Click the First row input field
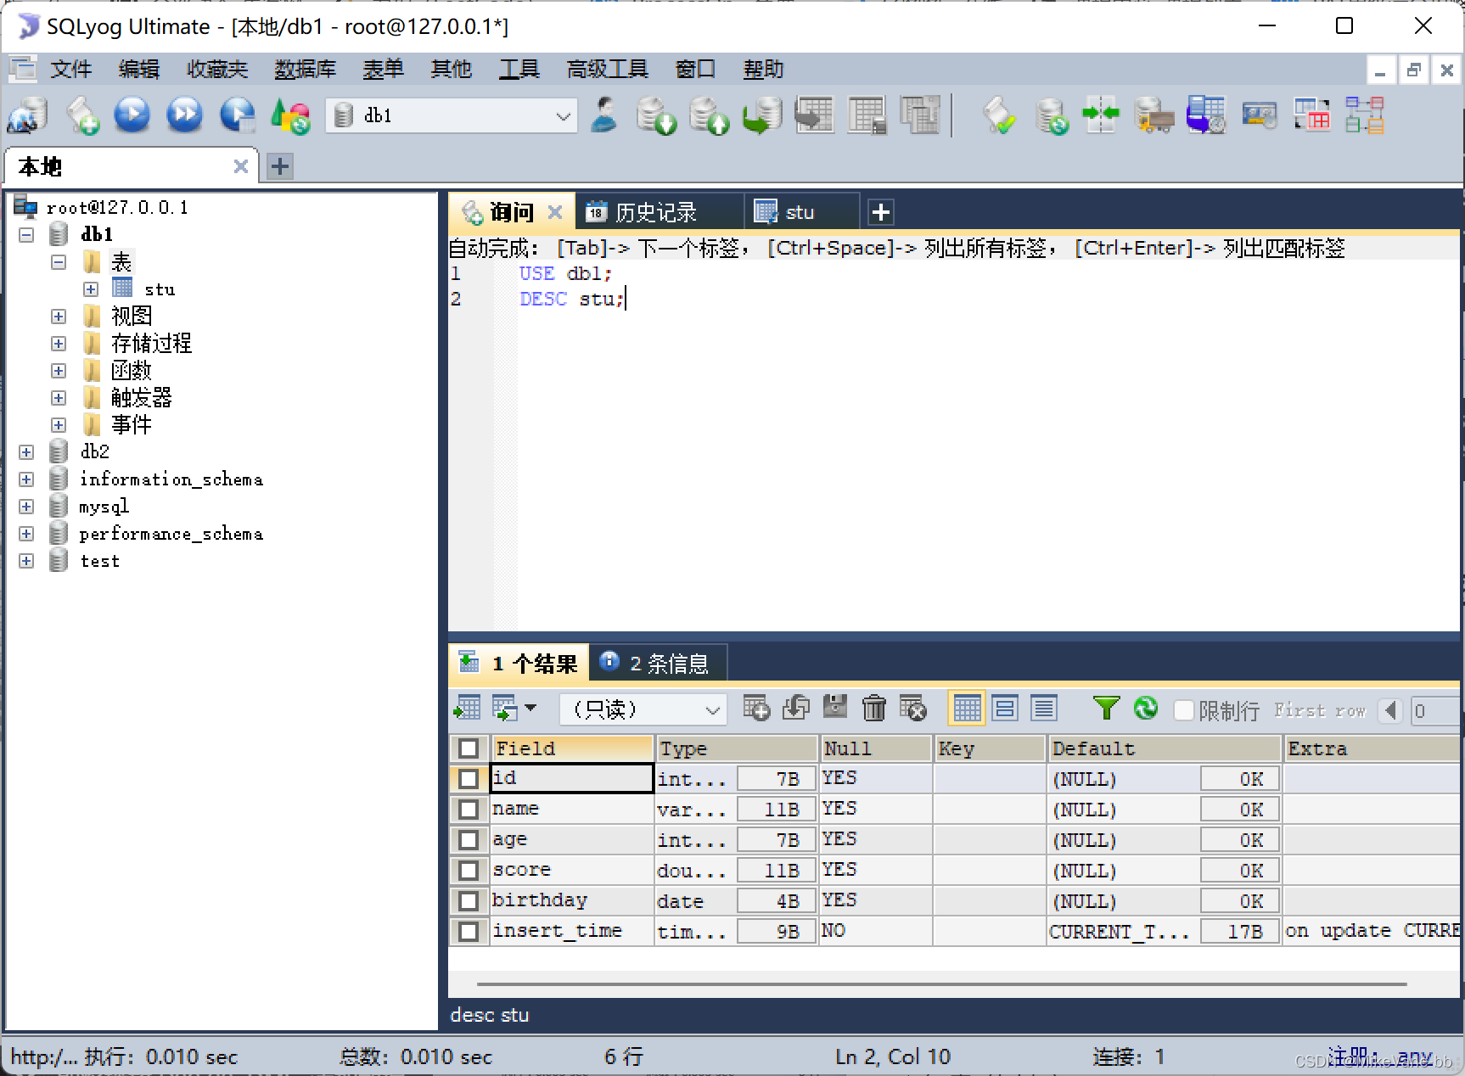The width and height of the screenshot is (1465, 1076). [1434, 710]
